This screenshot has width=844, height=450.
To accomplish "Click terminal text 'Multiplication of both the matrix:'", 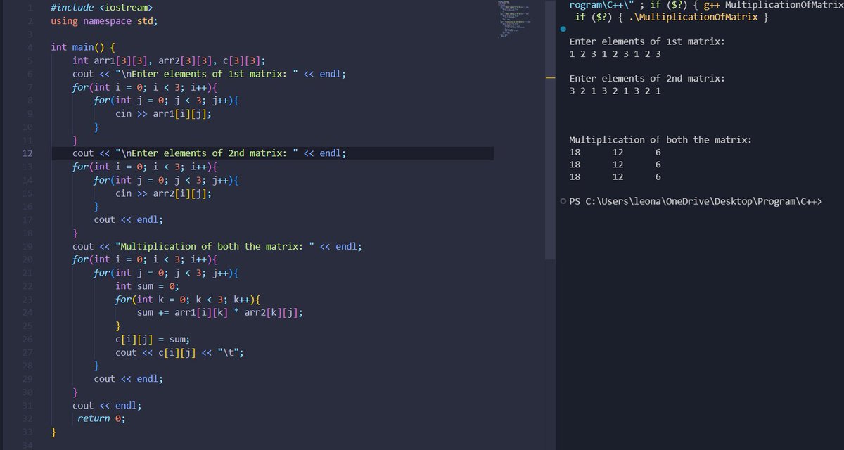I will [x=660, y=139].
